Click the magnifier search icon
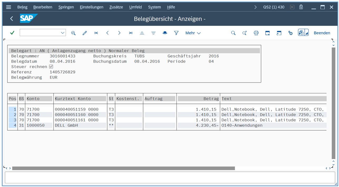 [233, 33]
